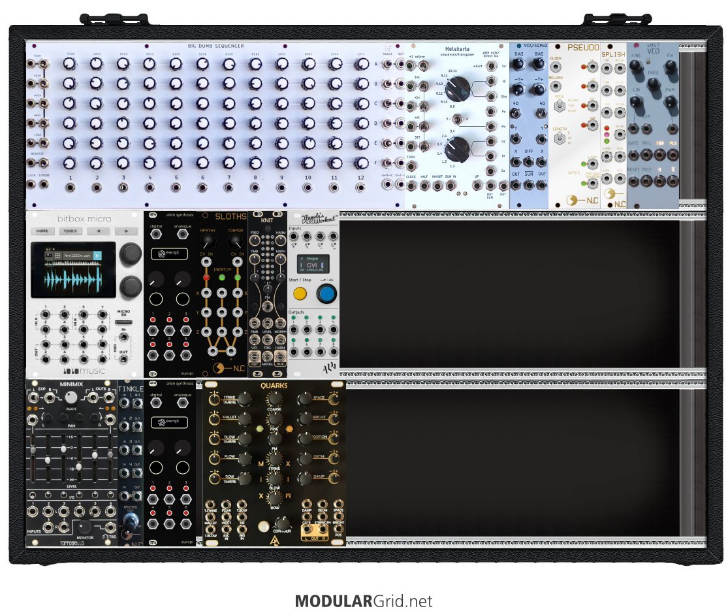The width and height of the screenshot is (728, 615).
Task: Flip the Melakarta +1 octave switch
Action: [x=423, y=65]
